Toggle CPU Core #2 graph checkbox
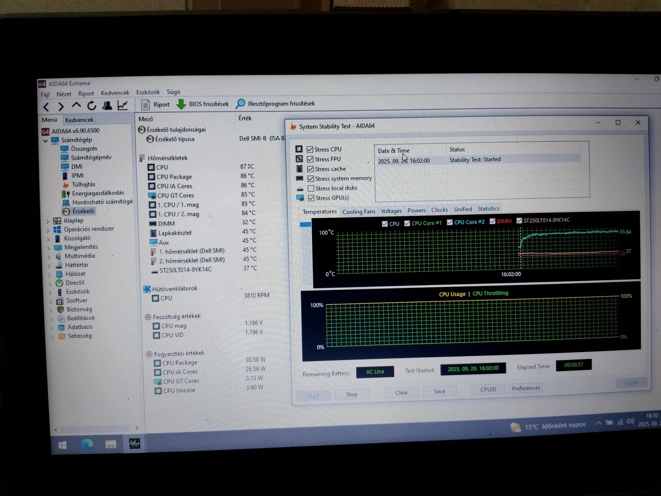Screen dimensions: 661x496 click(450, 222)
